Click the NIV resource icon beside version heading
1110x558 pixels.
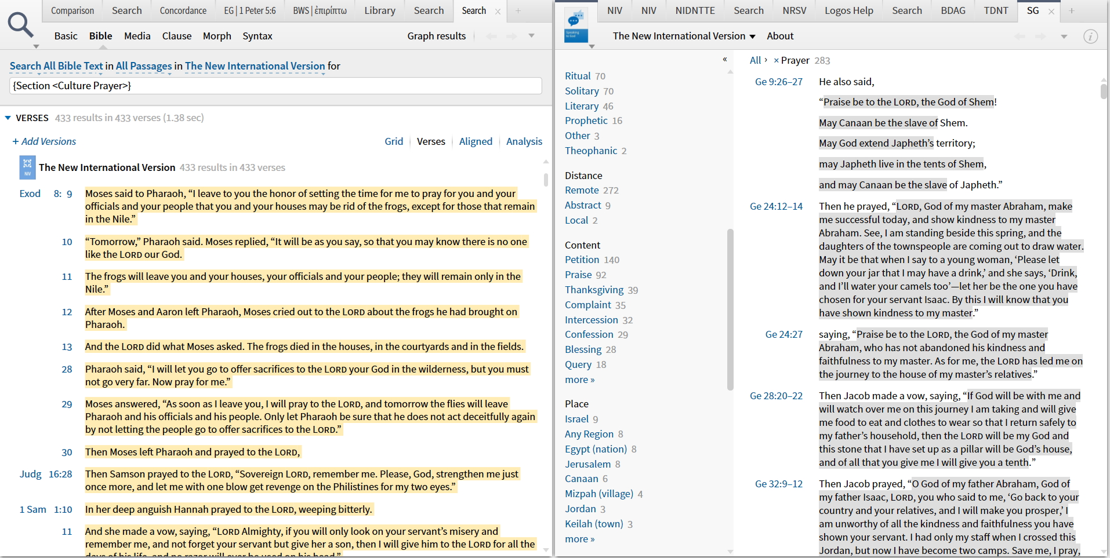click(27, 167)
